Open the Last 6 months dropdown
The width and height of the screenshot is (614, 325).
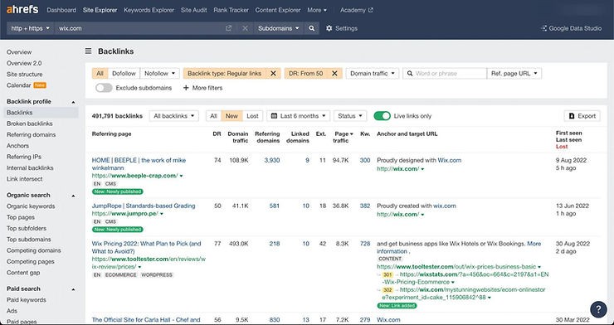point(299,116)
